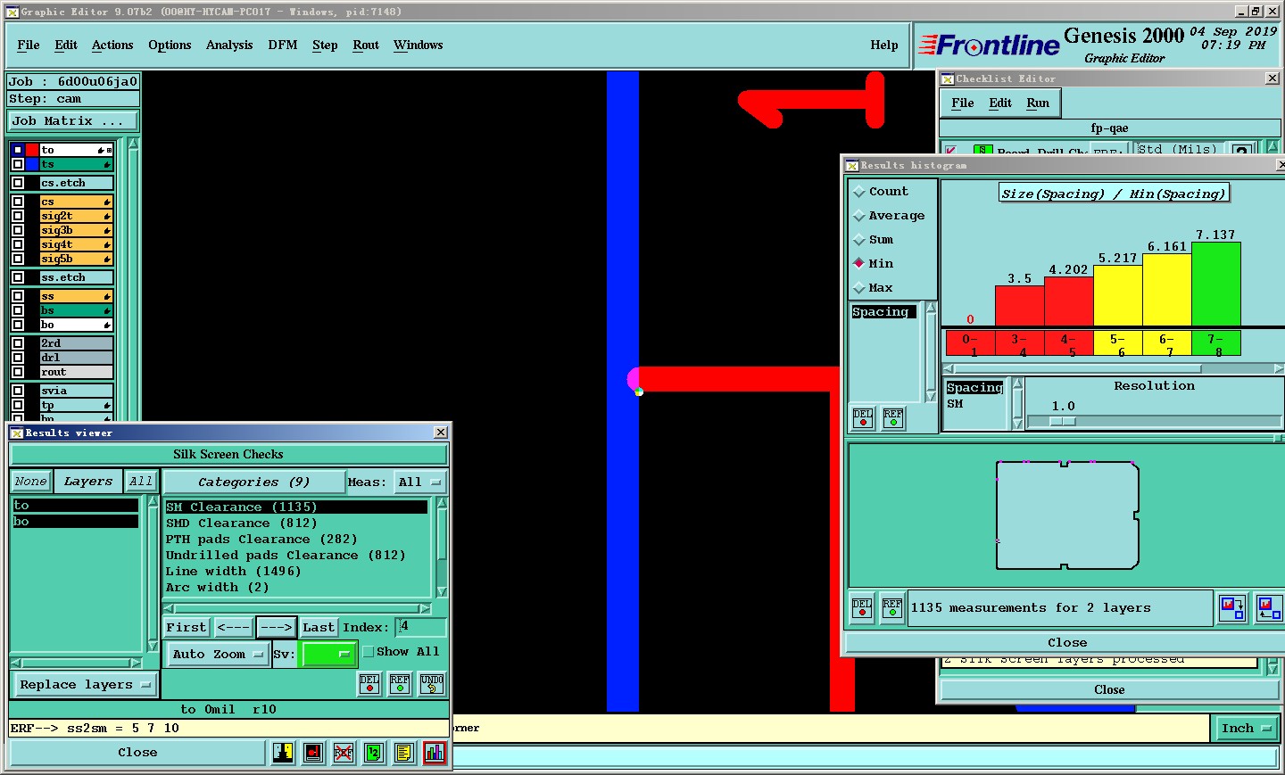Click REF icon beside measurements count text
Image resolution: width=1285 pixels, height=775 pixels.
[x=892, y=608]
